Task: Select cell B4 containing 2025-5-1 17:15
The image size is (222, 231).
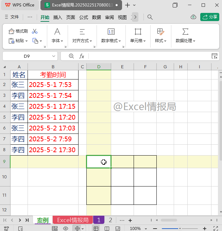Action: coord(52,106)
